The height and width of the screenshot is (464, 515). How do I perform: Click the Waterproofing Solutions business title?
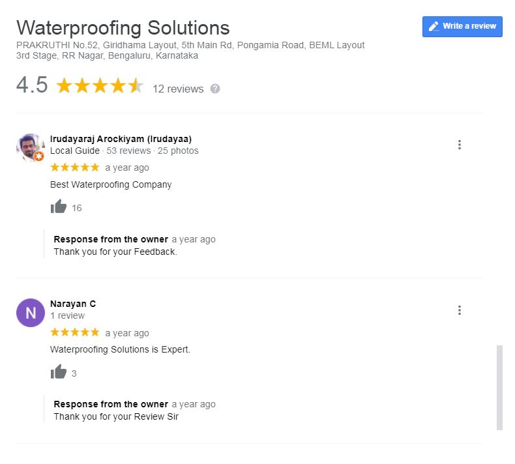pos(123,27)
